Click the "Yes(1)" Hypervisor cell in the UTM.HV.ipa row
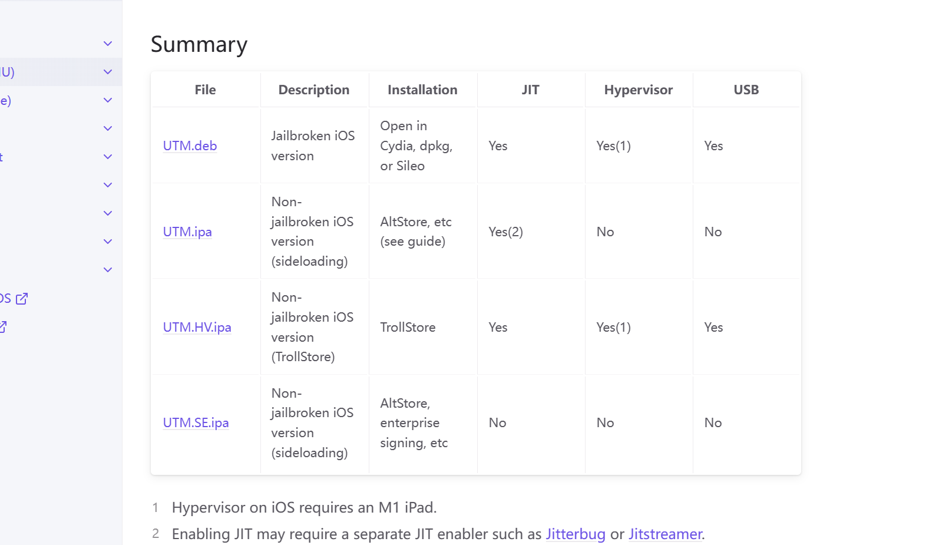949x545 pixels. coord(639,327)
